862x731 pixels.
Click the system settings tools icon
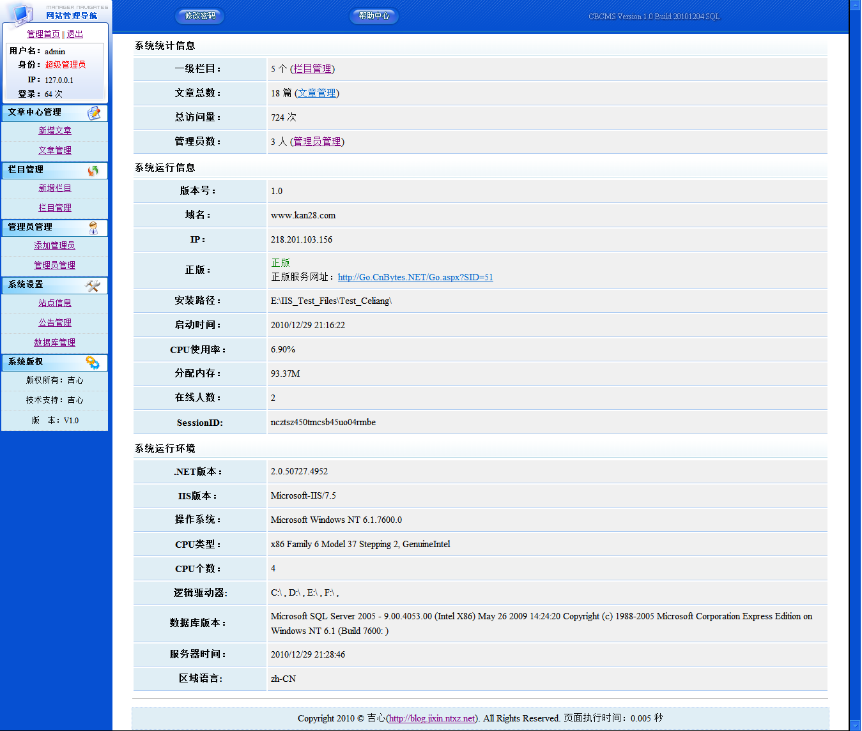(93, 285)
